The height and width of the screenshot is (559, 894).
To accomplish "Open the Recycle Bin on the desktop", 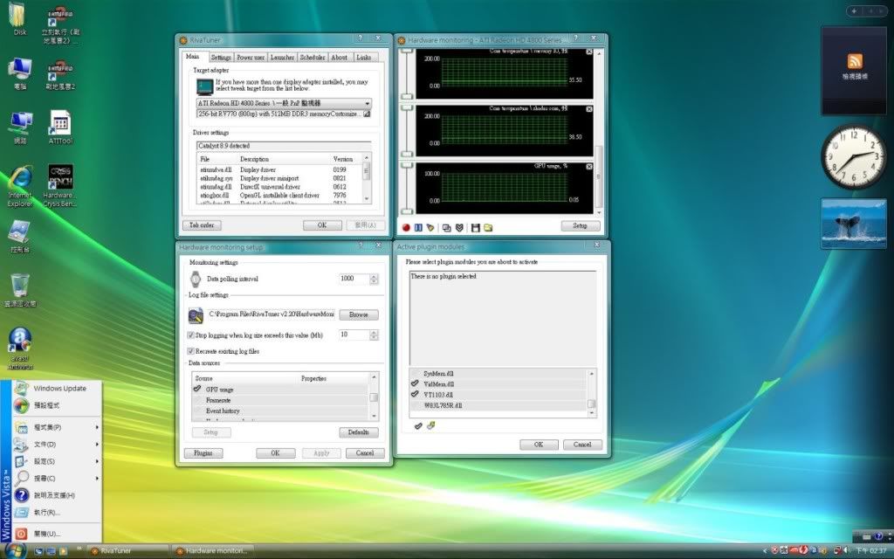I will tap(20, 290).
